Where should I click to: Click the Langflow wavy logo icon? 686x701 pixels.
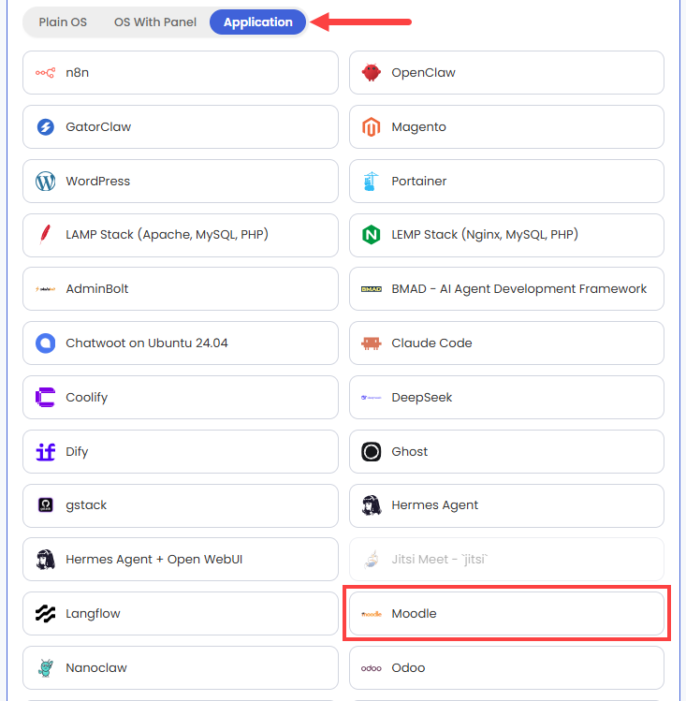[45, 614]
